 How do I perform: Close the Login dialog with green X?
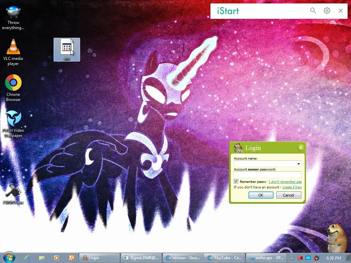pyautogui.click(x=301, y=147)
